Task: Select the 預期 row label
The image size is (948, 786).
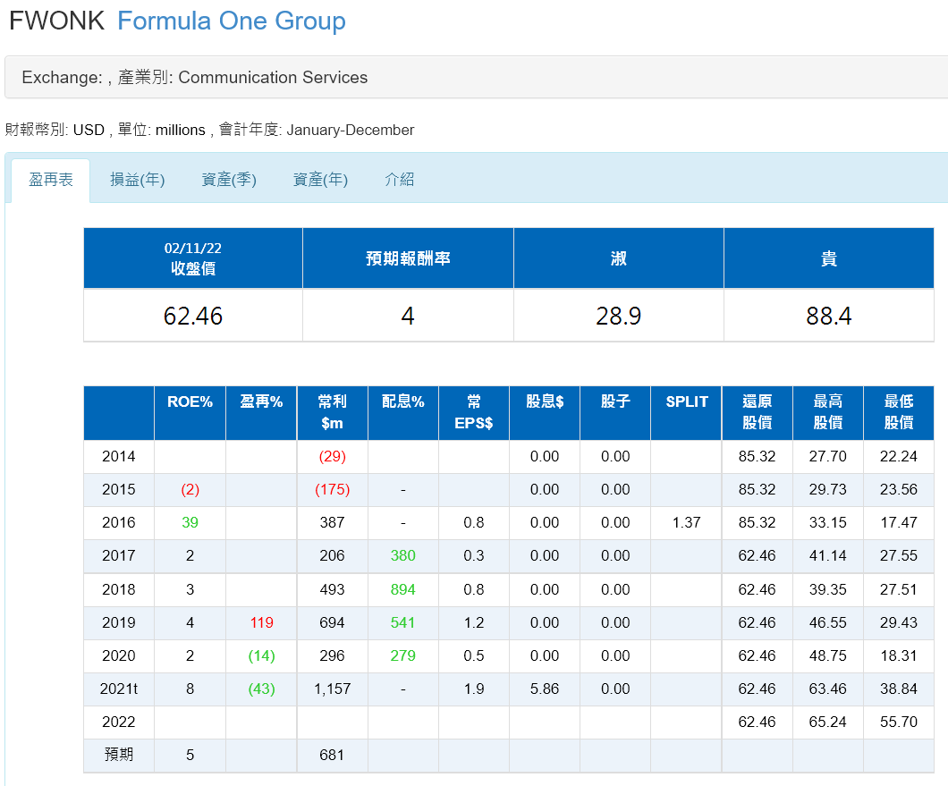Action: tap(118, 756)
